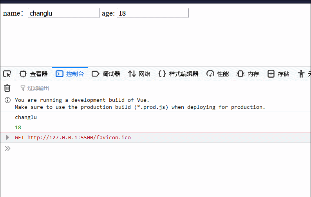
Task: Click the favicon.ico request URL
Action: (x=79, y=138)
